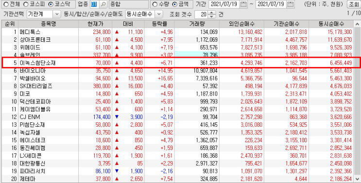The image size is (361, 183).
Task: Select the 파마리서치 stock name
Action: tap(33, 171)
